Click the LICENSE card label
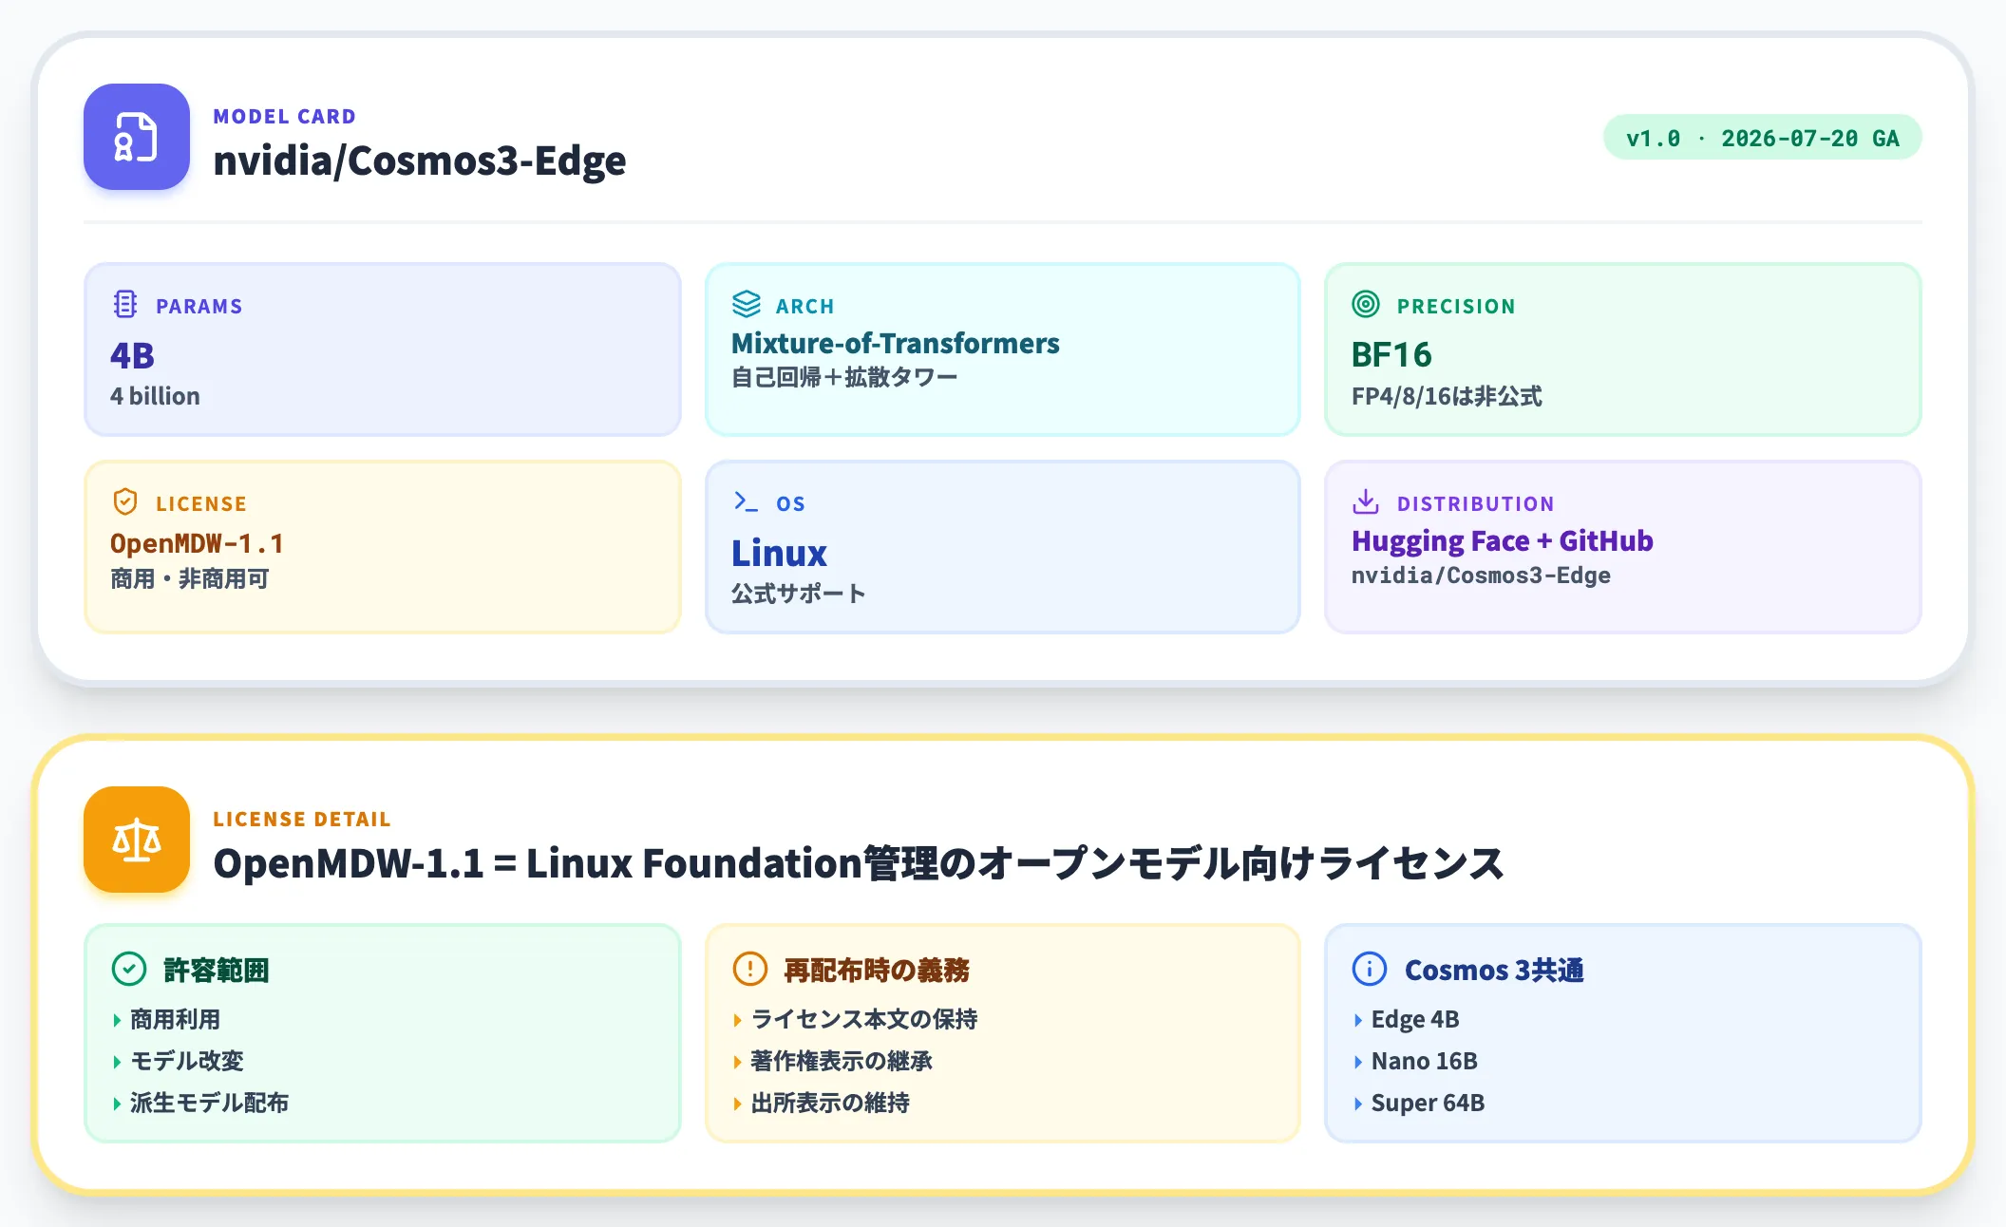 pos(201,503)
